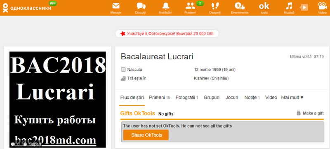The image size is (330, 149).
Task: Click the Gifts OkTools heading
Action: 137,114
